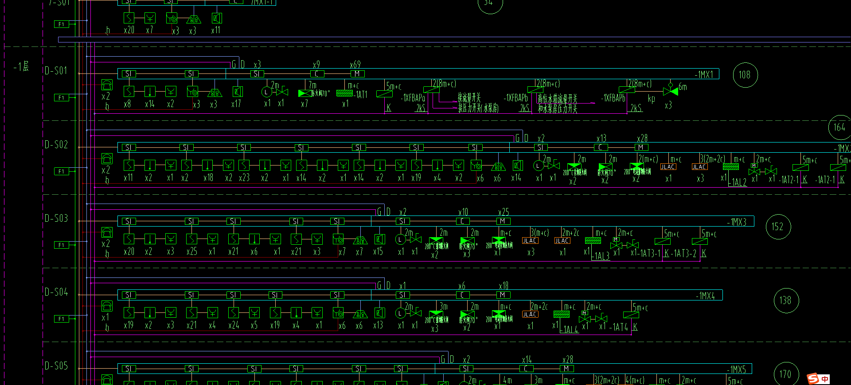Select the F1 box in D-S02 row
This screenshot has width=851, height=385.
coord(62,171)
